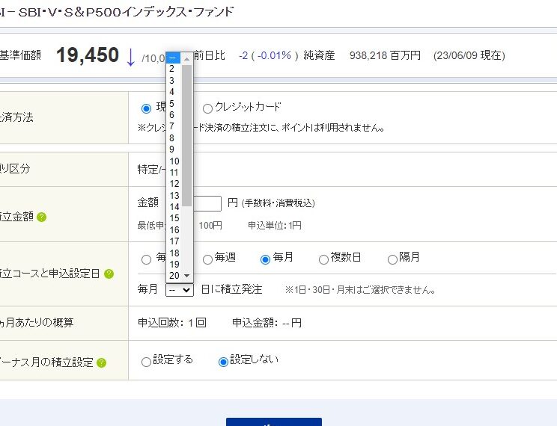
Task: Click the 19,450 base price value
Action: coord(88,55)
